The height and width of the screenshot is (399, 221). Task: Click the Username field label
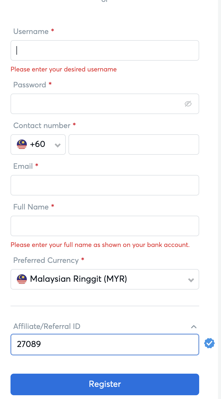[x=31, y=32]
